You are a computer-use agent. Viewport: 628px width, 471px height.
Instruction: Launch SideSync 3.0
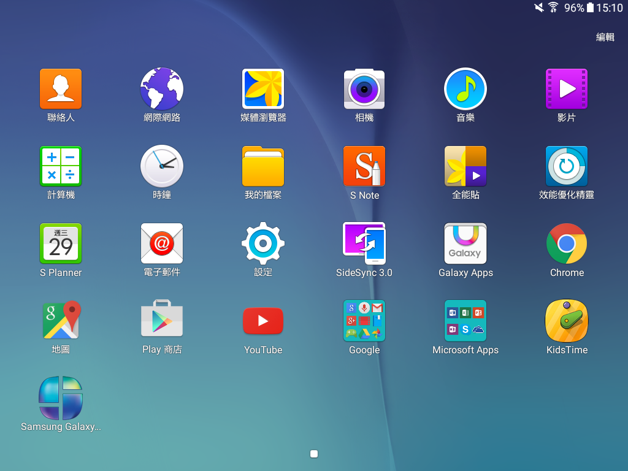click(x=364, y=243)
